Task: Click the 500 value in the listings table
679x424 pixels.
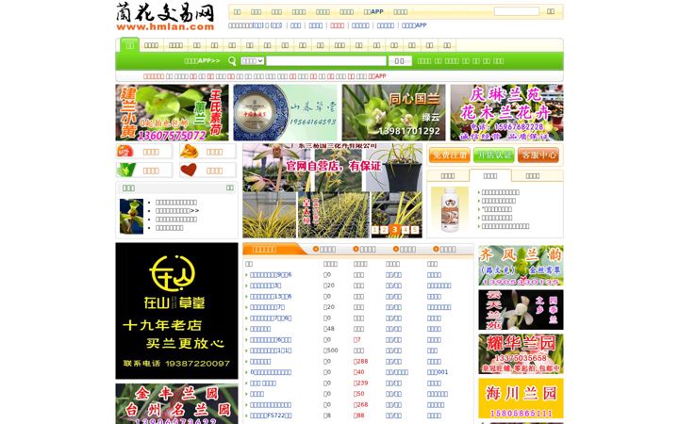Action: (x=331, y=351)
